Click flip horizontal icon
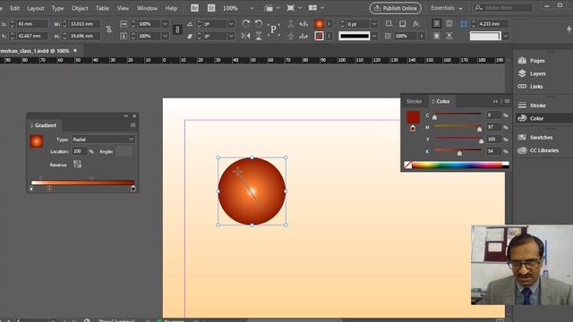 246,36
